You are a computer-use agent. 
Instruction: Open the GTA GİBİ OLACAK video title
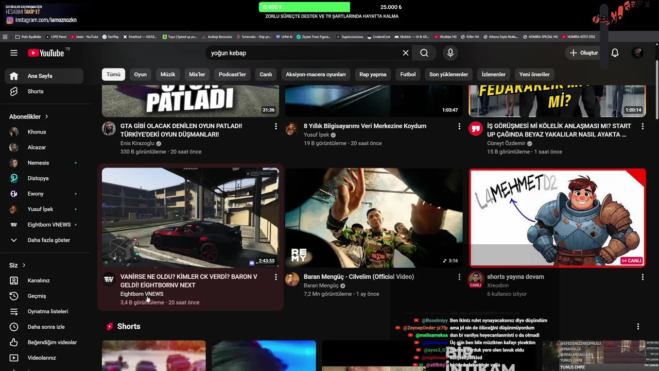click(x=181, y=130)
